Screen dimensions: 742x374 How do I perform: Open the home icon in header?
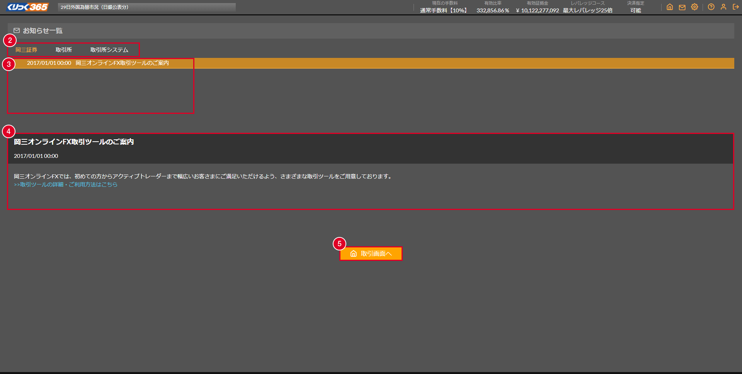tap(670, 7)
